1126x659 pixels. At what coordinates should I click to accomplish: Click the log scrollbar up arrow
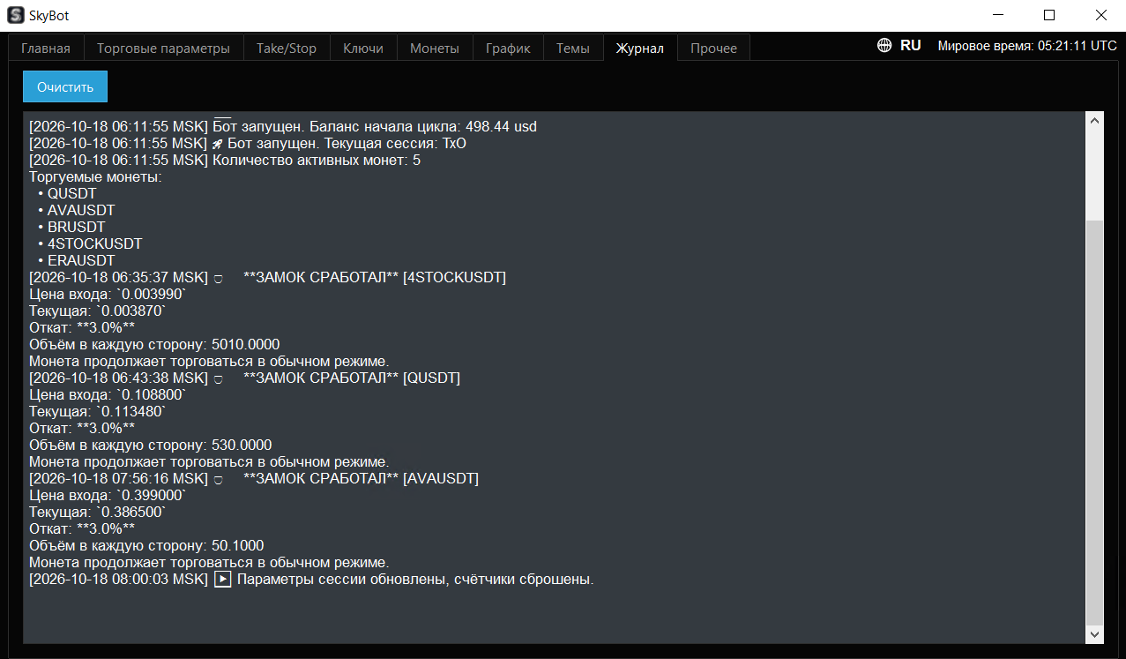pos(1094,121)
